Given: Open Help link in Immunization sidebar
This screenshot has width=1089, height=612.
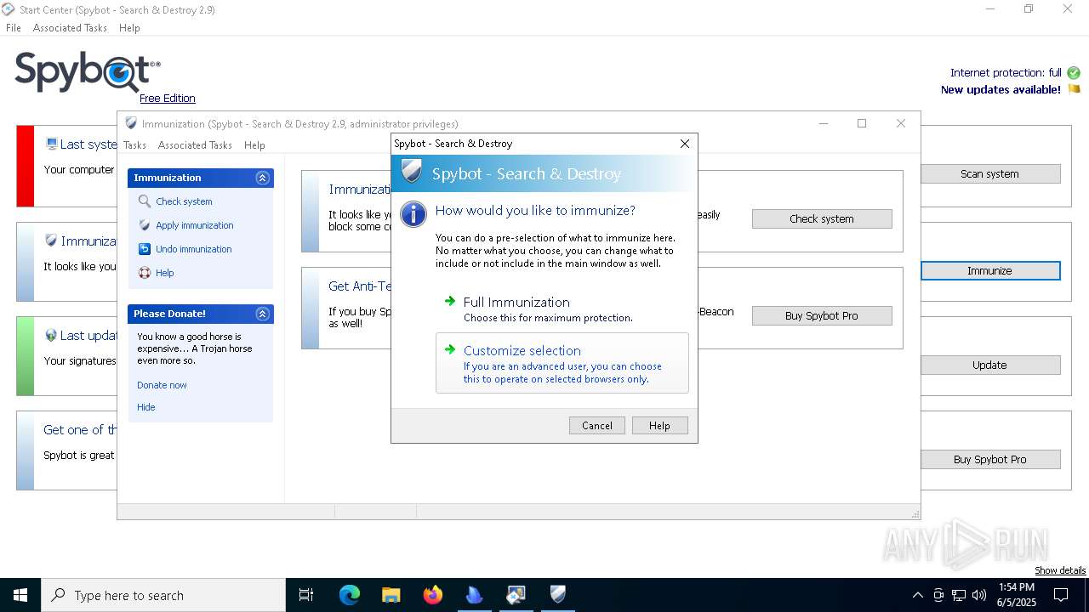Looking at the screenshot, I should tap(164, 273).
